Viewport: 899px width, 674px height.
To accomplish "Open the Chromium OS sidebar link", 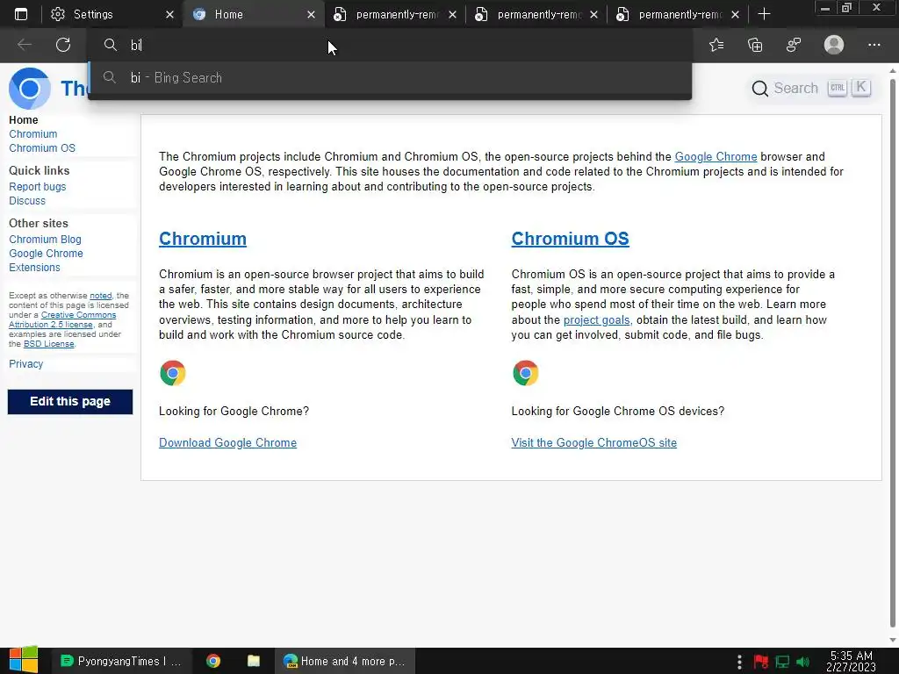I will click(x=42, y=147).
